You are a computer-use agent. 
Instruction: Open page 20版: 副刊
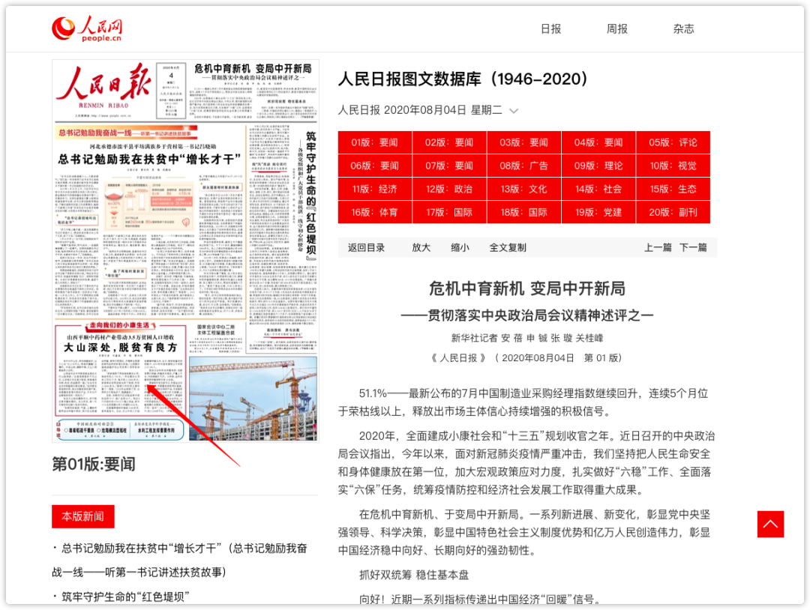coord(672,211)
